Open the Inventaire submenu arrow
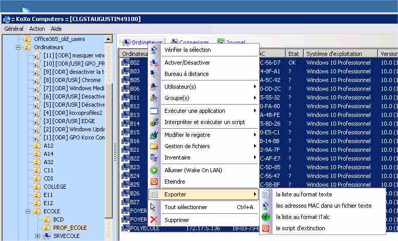This screenshot has height=241, width=398. pyautogui.click(x=255, y=157)
